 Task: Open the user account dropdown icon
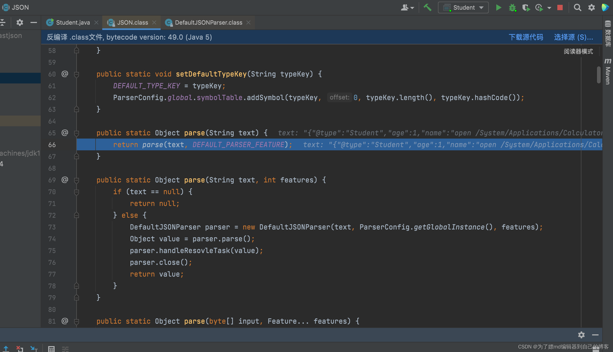(407, 7)
